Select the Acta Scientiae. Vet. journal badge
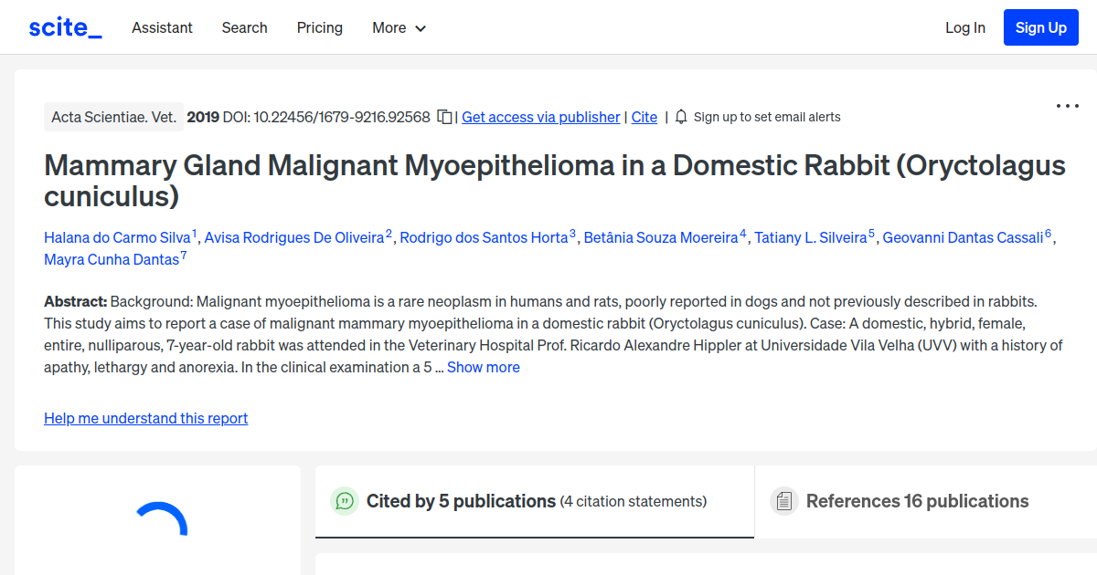 pos(113,116)
